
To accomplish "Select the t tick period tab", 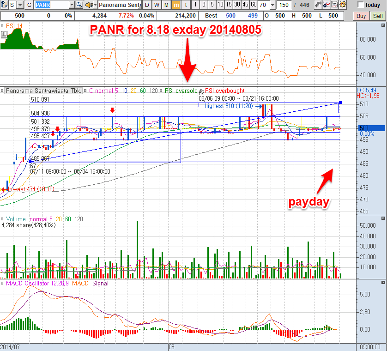I will [186, 5].
